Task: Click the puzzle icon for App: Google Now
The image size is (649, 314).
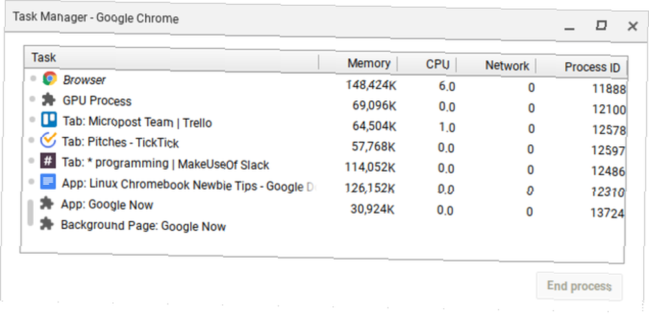Action: 47,203
